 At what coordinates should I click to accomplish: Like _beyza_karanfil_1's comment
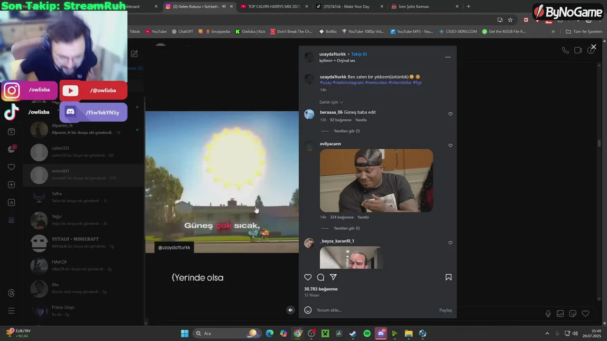point(451,242)
